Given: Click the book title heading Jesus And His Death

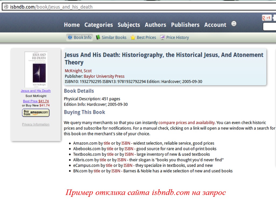Looking at the screenshot, I should [164, 58].
